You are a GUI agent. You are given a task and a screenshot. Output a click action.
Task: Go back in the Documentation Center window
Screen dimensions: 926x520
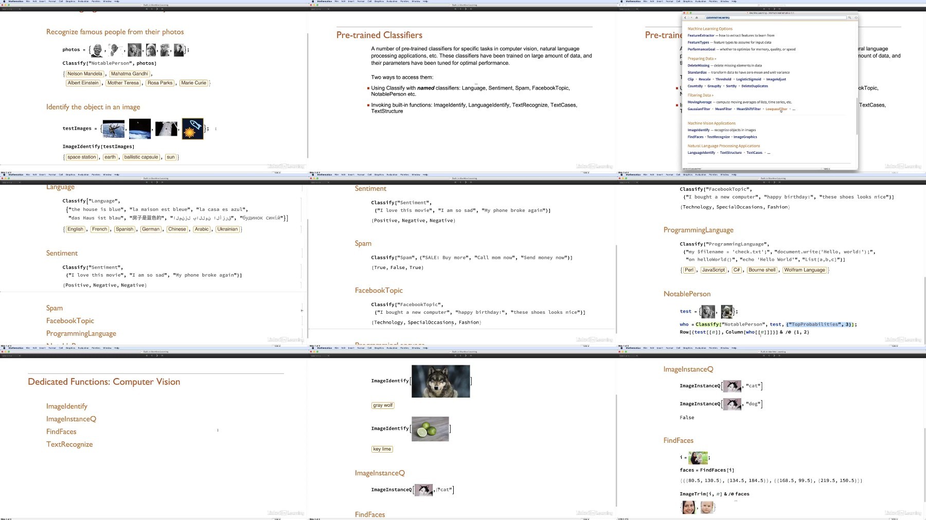(685, 17)
